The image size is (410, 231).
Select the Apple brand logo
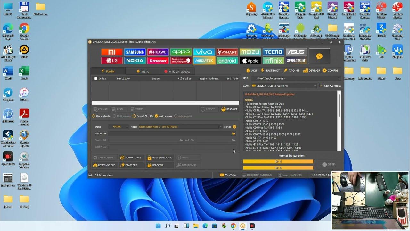point(250,60)
